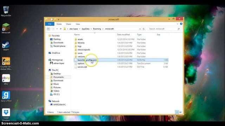
Task: Open Music under This PC
Action: click(56, 84)
